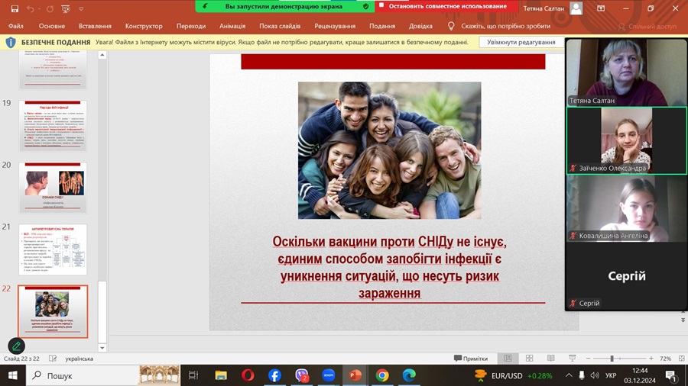Toggle the Примітки notes pane

pos(471,359)
